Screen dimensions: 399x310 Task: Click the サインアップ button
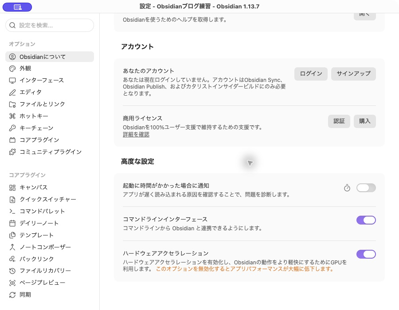pyautogui.click(x=353, y=74)
